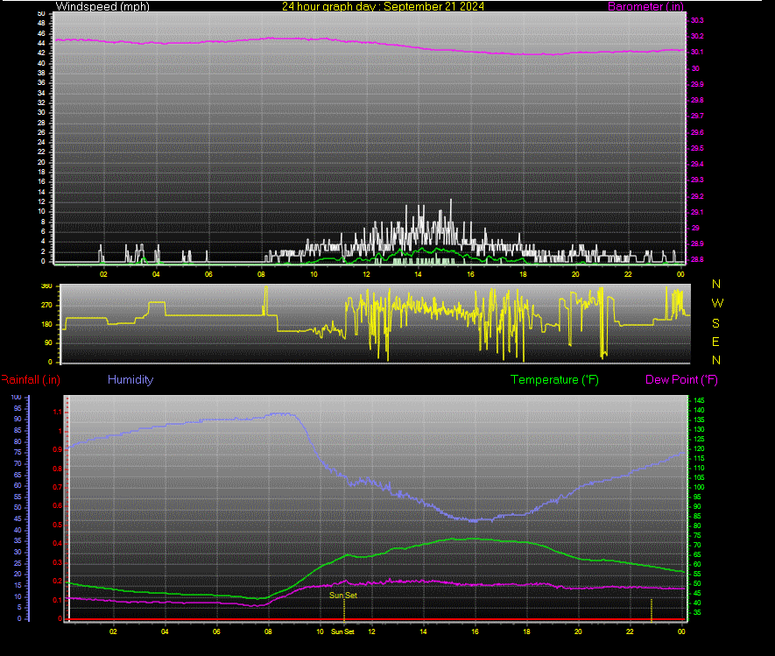Click the '30.2' barometer scale value
The height and width of the screenshot is (656, 775).
point(697,36)
